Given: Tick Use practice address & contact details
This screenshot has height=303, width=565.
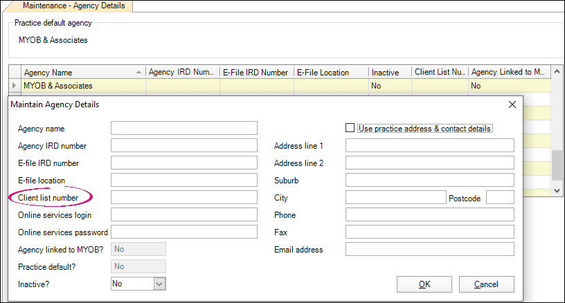Looking at the screenshot, I should pos(350,128).
